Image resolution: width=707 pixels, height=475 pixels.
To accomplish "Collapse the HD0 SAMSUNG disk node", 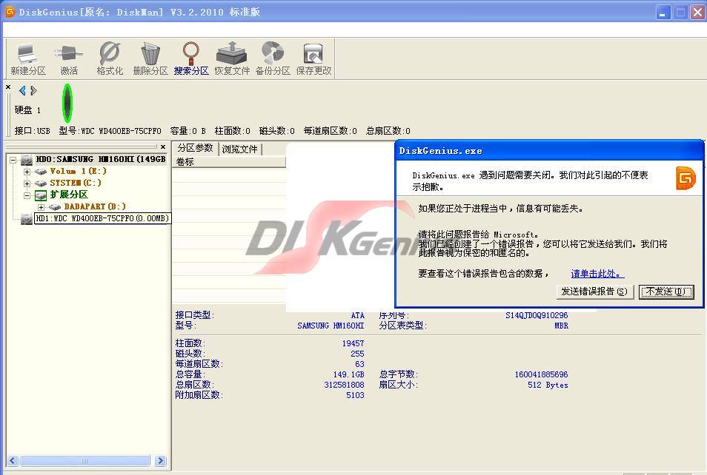I will point(13,160).
